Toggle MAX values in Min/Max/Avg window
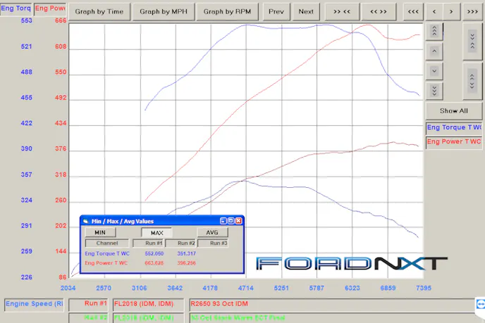The width and height of the screenshot is (485, 323). pos(156,232)
